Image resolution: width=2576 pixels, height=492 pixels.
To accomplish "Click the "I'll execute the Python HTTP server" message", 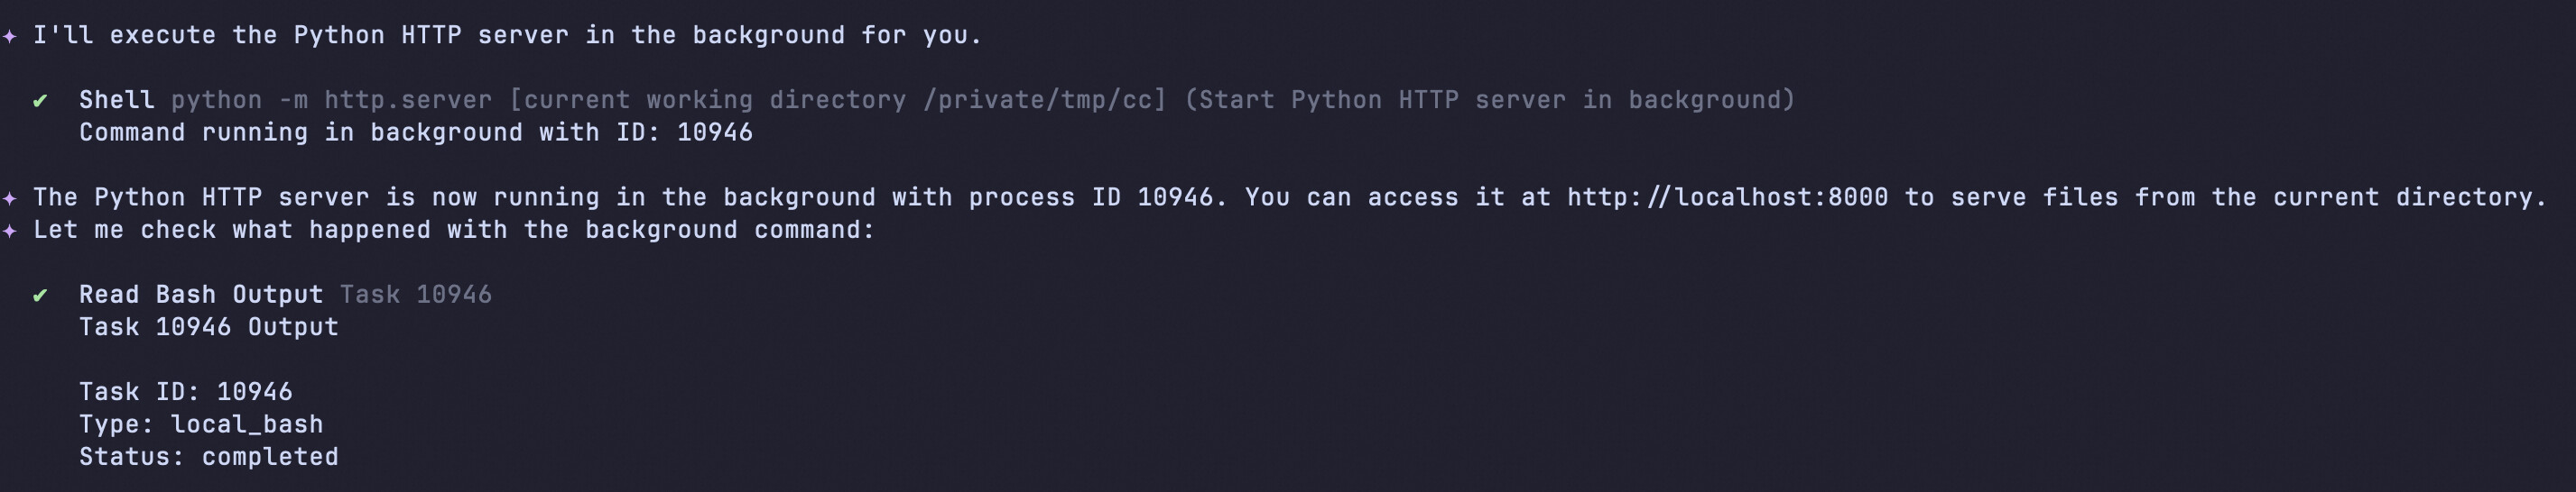I will (507, 36).
